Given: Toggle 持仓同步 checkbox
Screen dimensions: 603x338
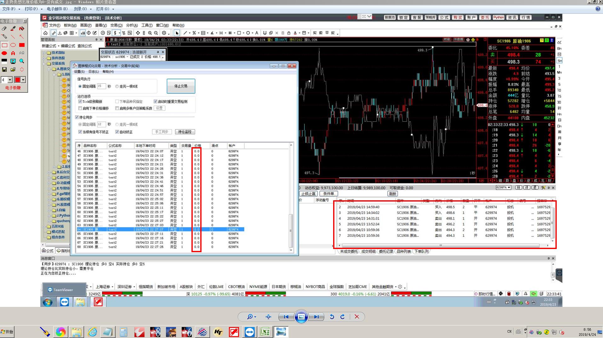Looking at the screenshot, I should 77,117.
